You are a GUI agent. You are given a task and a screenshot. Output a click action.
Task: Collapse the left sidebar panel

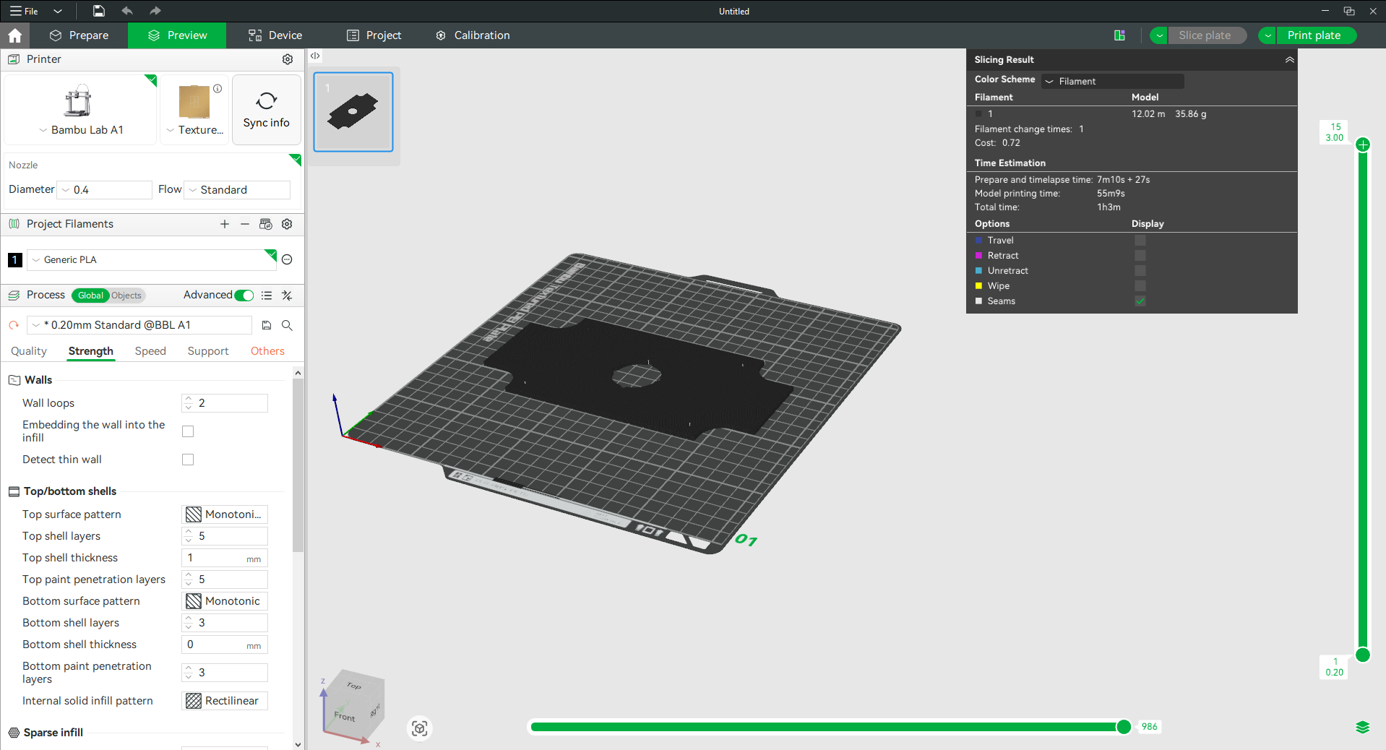(x=315, y=56)
